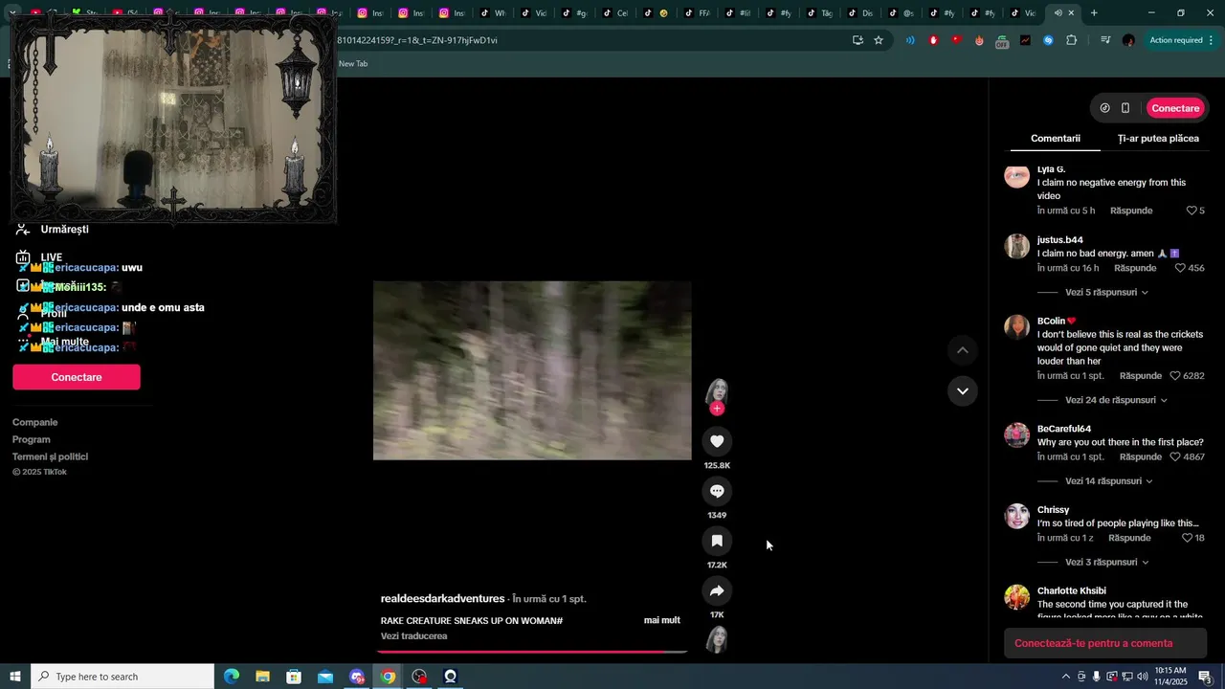Open the sound disc thumbnail below share
Image resolution: width=1225 pixels, height=689 pixels.
pos(717,639)
